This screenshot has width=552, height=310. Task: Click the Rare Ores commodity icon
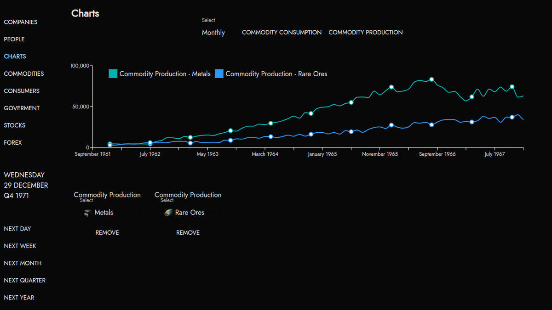(x=168, y=213)
